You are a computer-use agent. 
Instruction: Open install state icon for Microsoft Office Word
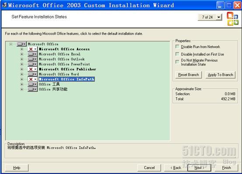(33, 74)
